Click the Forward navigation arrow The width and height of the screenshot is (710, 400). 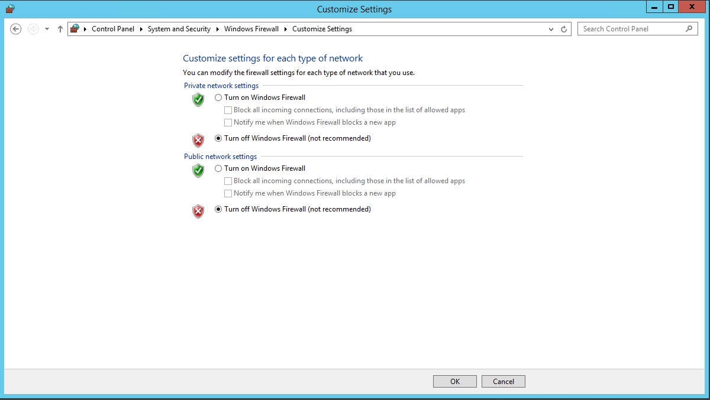[33, 29]
